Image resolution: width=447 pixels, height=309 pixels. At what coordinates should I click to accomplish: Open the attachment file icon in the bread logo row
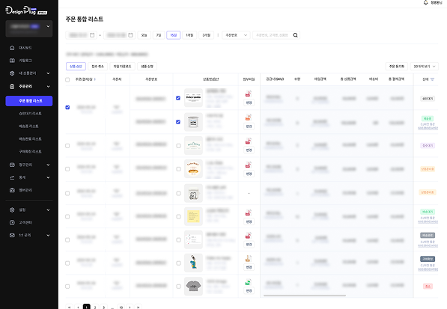tap(249, 165)
